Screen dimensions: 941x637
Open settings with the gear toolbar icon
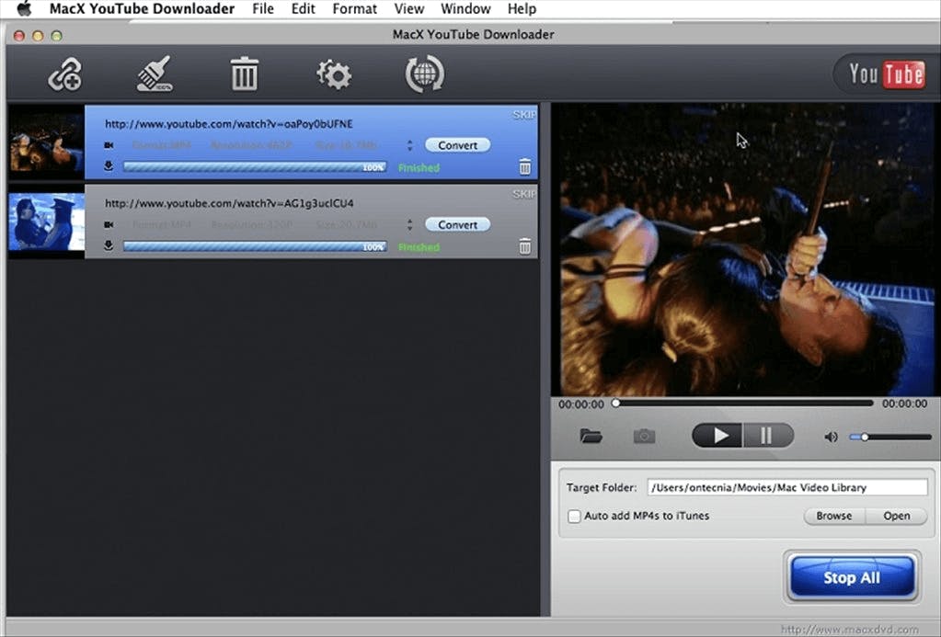point(334,74)
